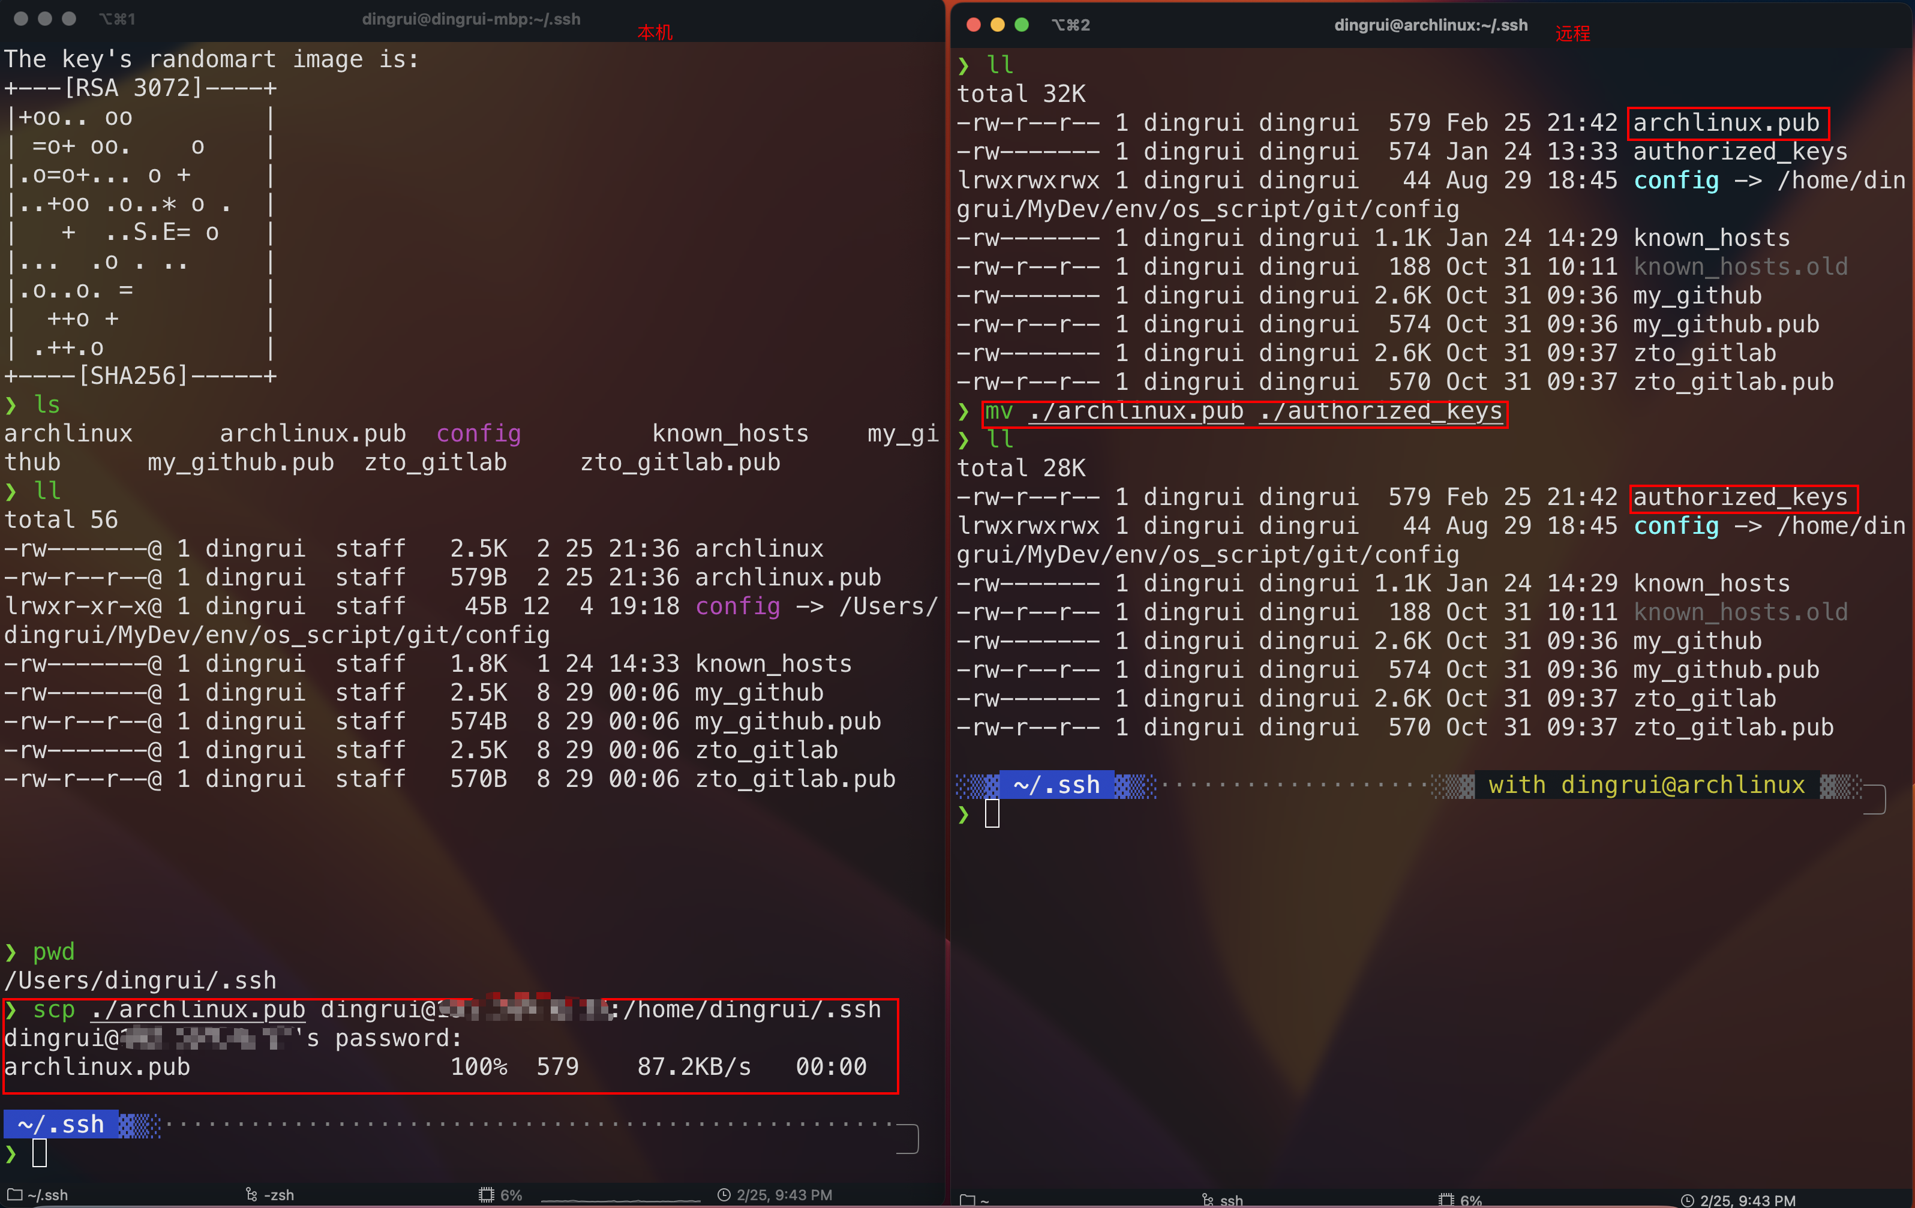
Task: Click the left terminal's prompt cursor
Action: pyautogui.click(x=40, y=1152)
